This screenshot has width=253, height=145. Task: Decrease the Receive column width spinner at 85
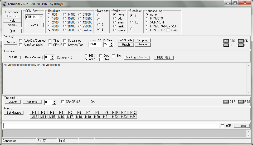click(52, 59)
